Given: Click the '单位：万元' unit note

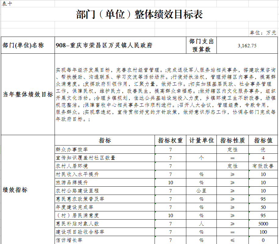Looking at the screenshot, I should coord(263,33).
